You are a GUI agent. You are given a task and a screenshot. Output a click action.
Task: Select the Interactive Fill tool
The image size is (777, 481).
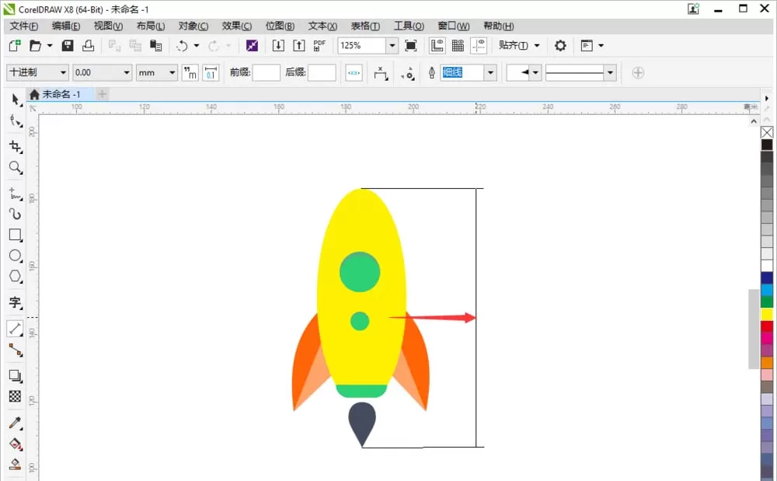[x=16, y=444]
